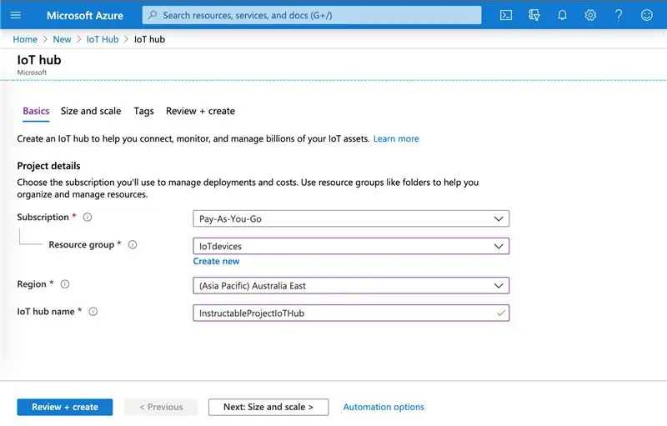667x426 pixels.
Task: Open portal settings gear
Action: coord(590,15)
